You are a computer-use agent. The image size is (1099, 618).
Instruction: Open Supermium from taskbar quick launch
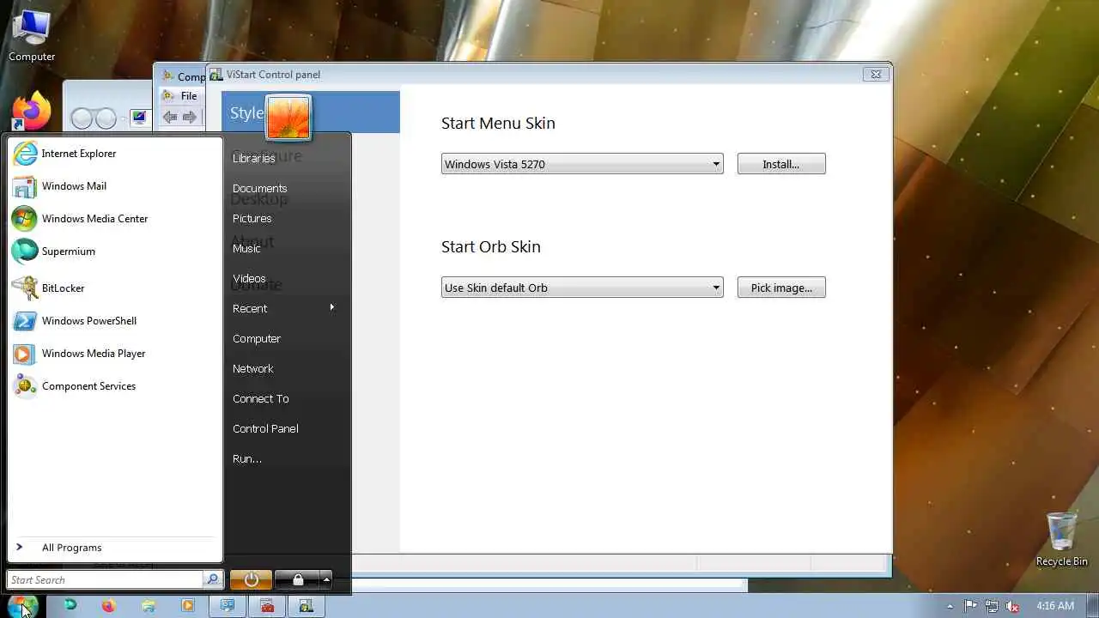[x=70, y=605]
